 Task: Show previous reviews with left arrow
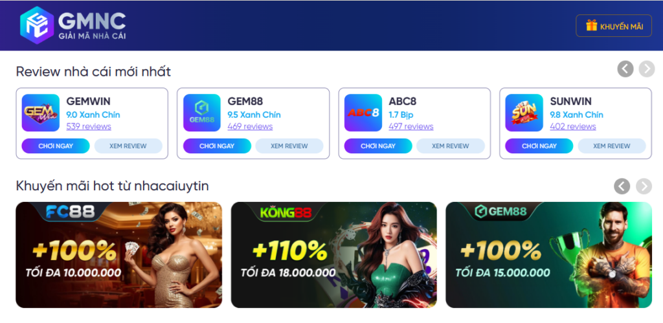625,69
